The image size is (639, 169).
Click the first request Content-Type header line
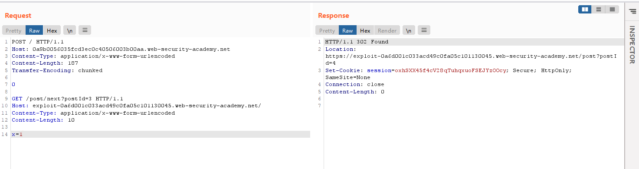[x=93, y=56]
